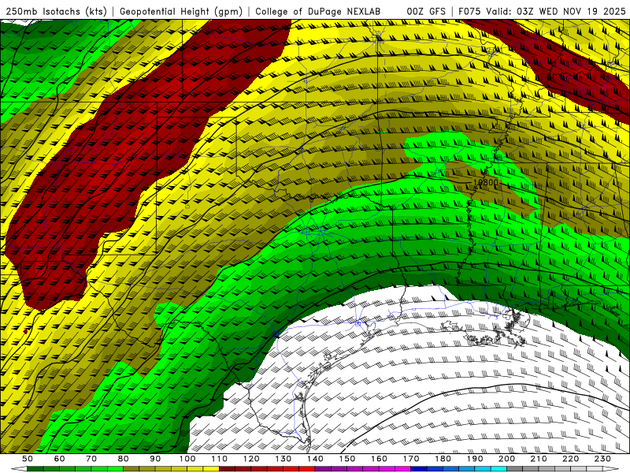Click the 50 value on the color scale
Image resolution: width=630 pixels, height=473 pixels.
click(28, 459)
